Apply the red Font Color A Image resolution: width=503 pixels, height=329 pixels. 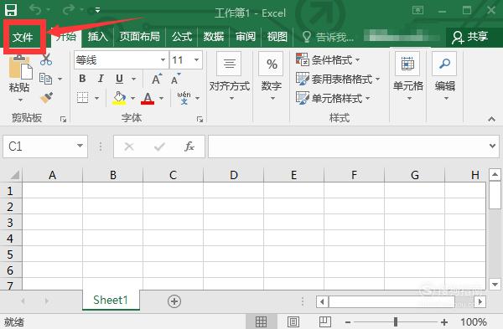148,98
